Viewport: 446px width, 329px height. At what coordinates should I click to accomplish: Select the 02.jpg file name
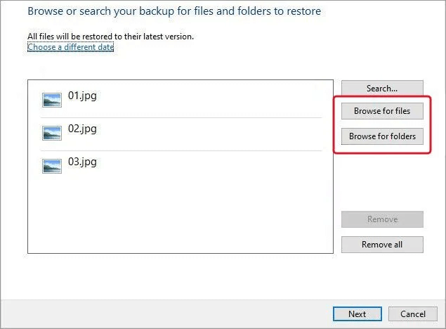(82, 129)
